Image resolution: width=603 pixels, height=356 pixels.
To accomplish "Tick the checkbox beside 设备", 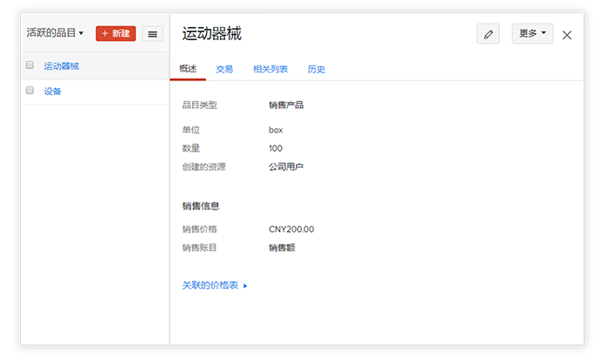I will click(30, 91).
